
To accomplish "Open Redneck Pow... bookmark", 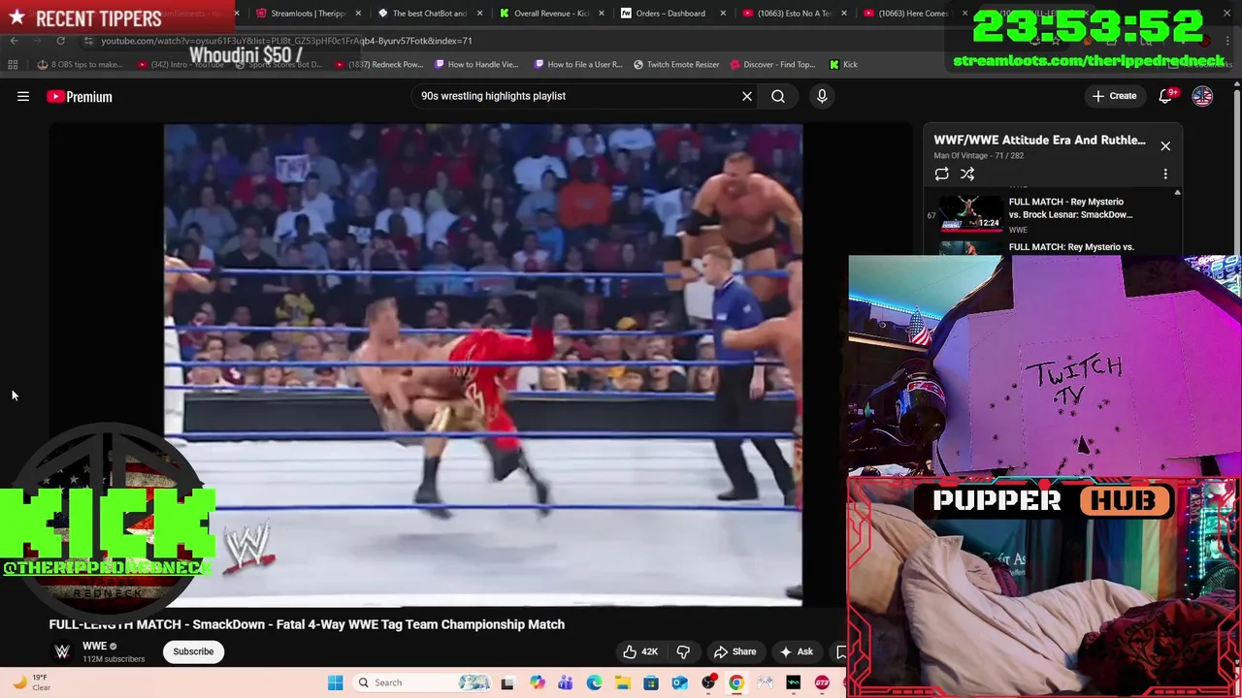I will [379, 64].
